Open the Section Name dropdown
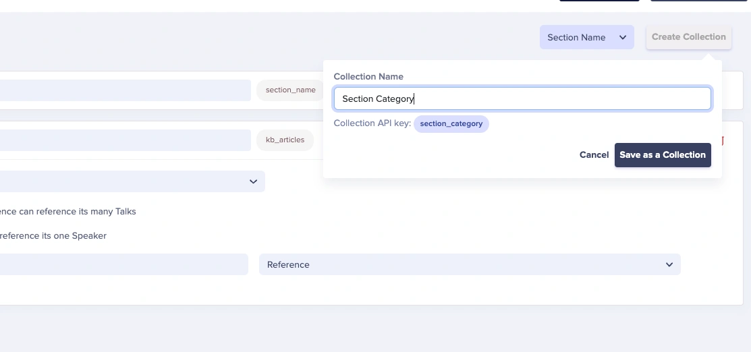 tap(587, 37)
